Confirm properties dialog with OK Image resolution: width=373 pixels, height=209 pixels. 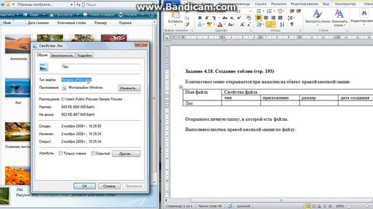click(85, 186)
